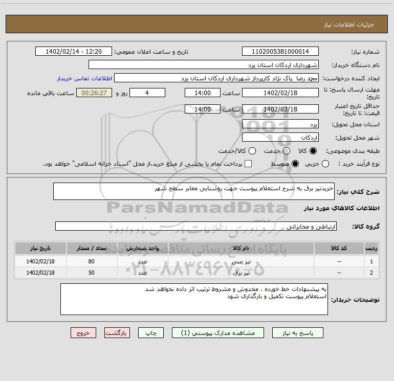Click price validity time 14:00 field
The height and width of the screenshot is (381, 394).
point(203,109)
